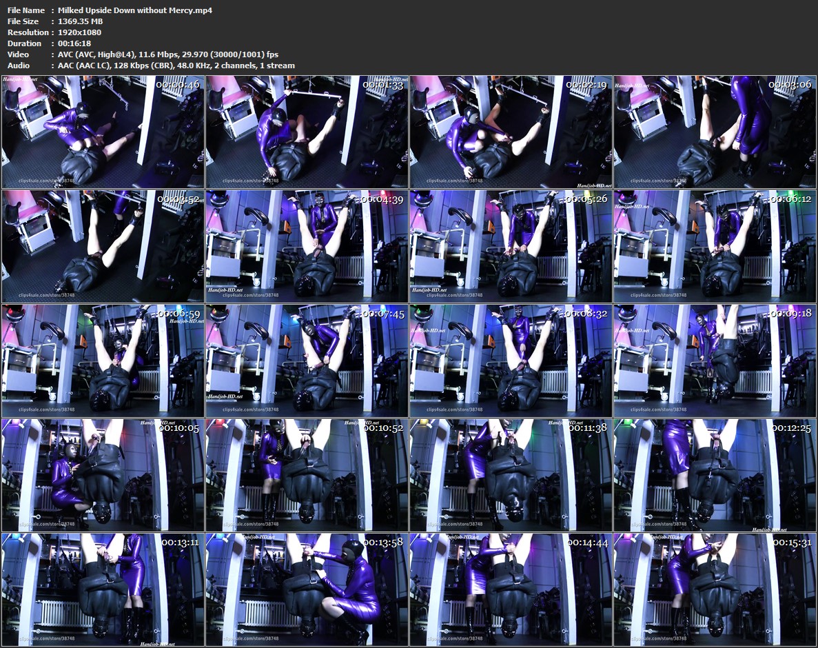
Task: Select the frame at 00:01:33
Action: click(307, 131)
